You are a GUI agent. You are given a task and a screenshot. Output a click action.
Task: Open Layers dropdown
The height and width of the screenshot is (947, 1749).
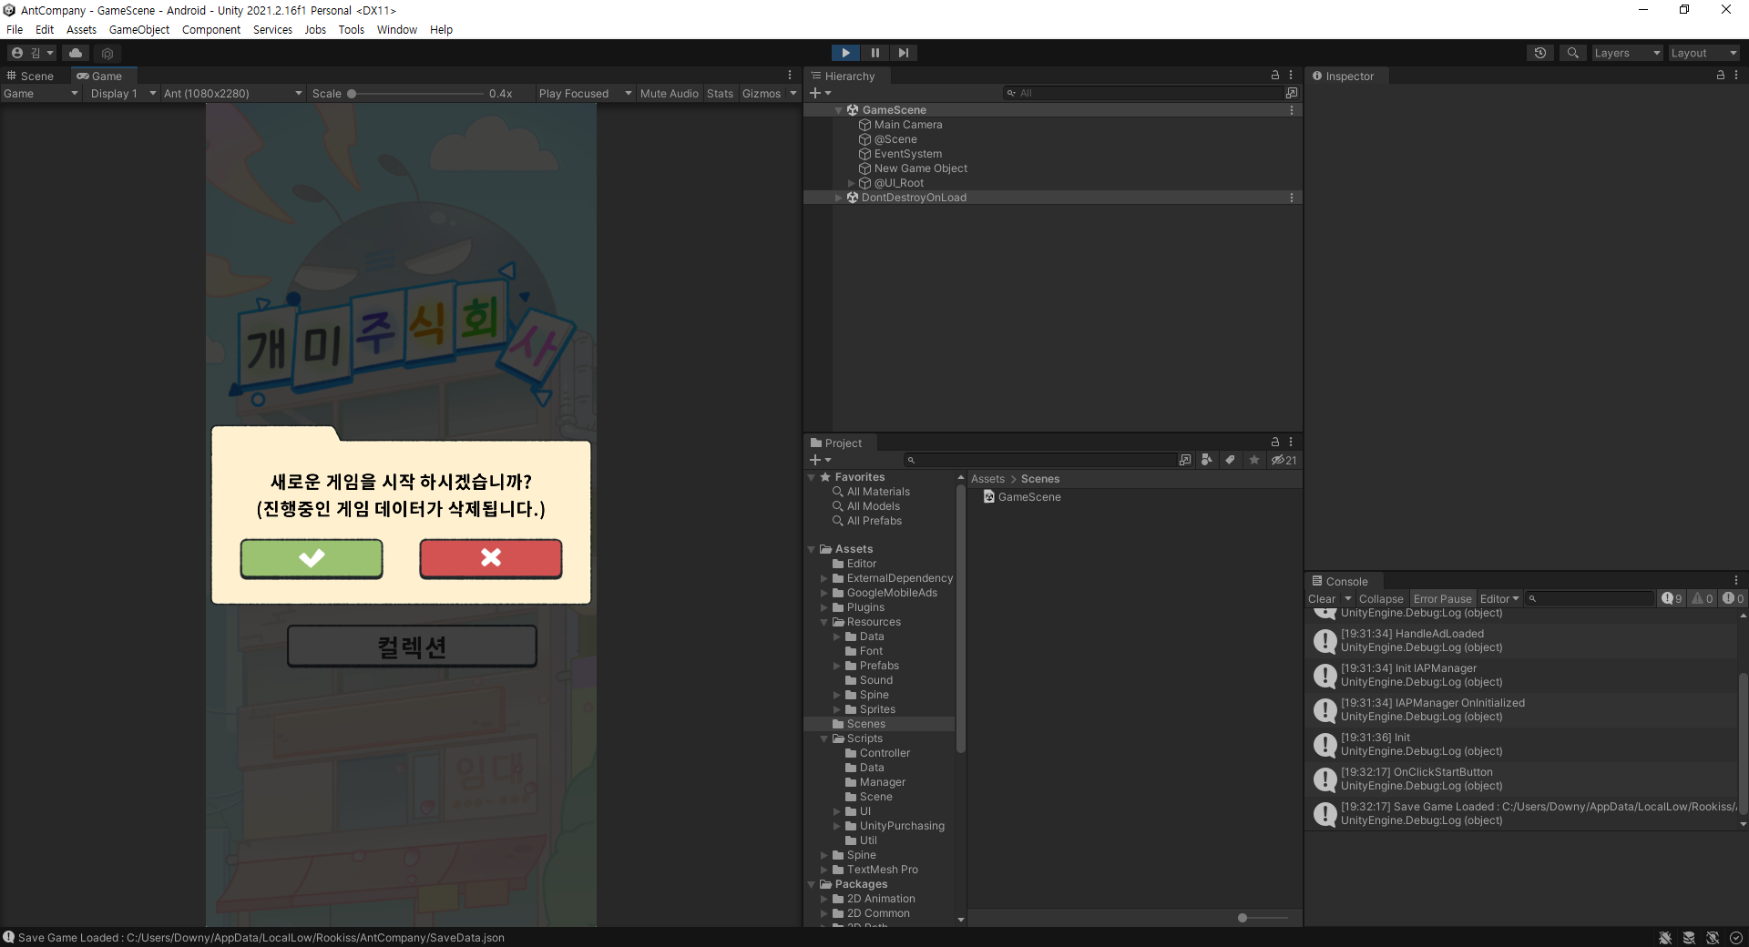click(1627, 53)
